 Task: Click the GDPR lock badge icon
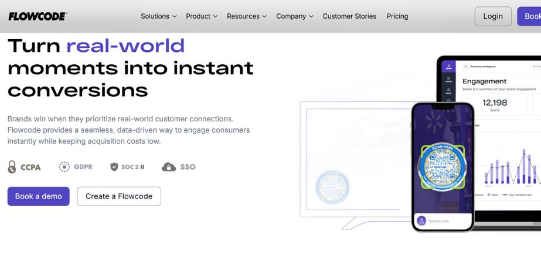pos(64,166)
